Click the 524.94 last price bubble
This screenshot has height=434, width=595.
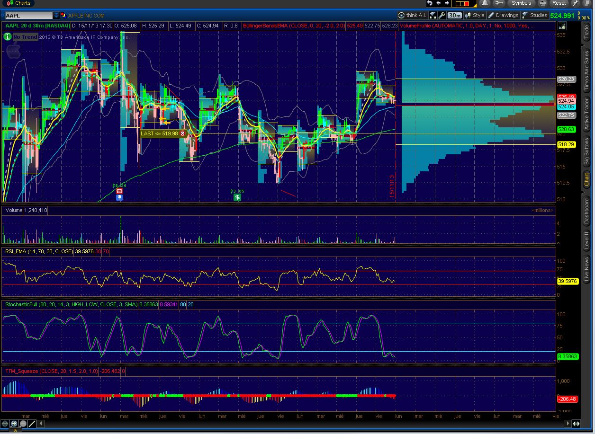566,101
